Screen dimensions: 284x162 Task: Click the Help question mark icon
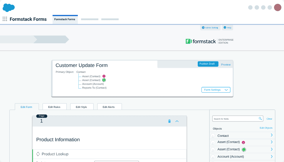pos(225,27)
